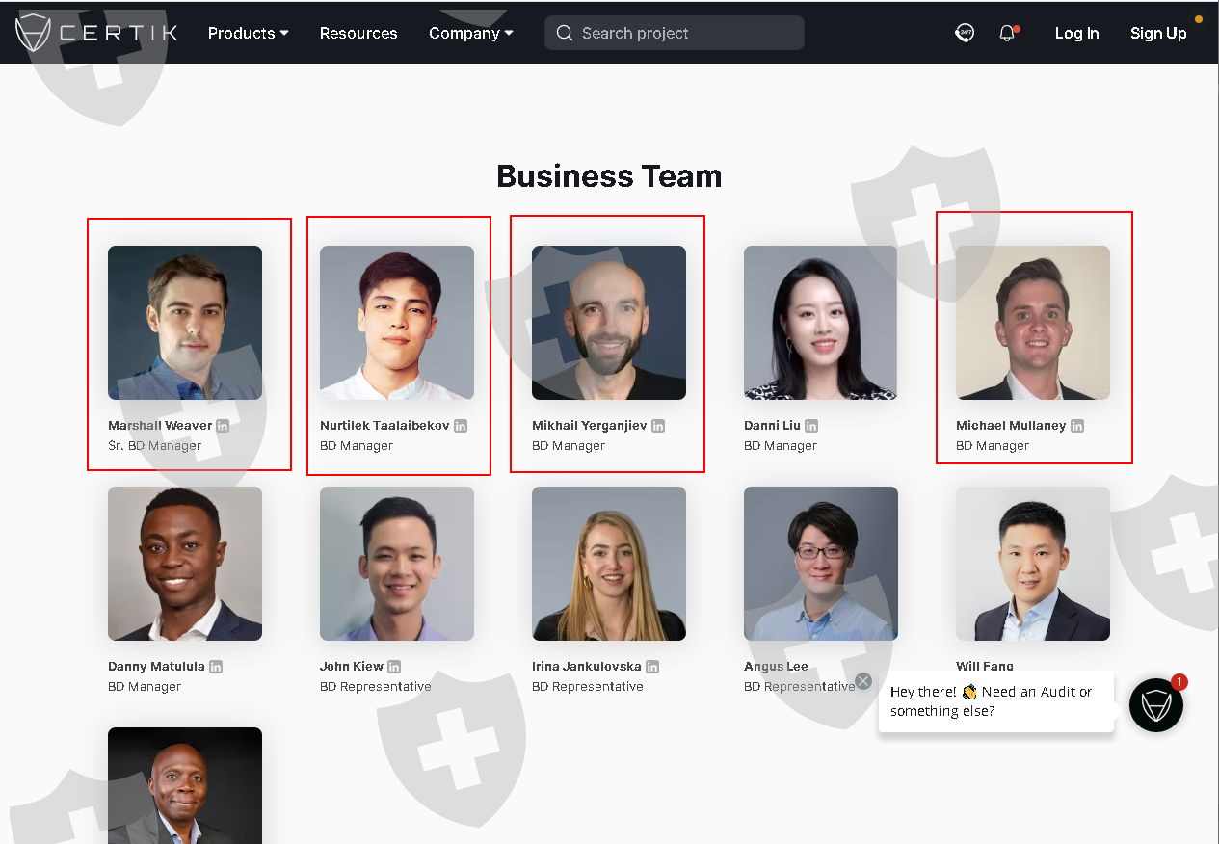Expand the Products dropdown menu
This screenshot has width=1219, height=844.
point(248,33)
